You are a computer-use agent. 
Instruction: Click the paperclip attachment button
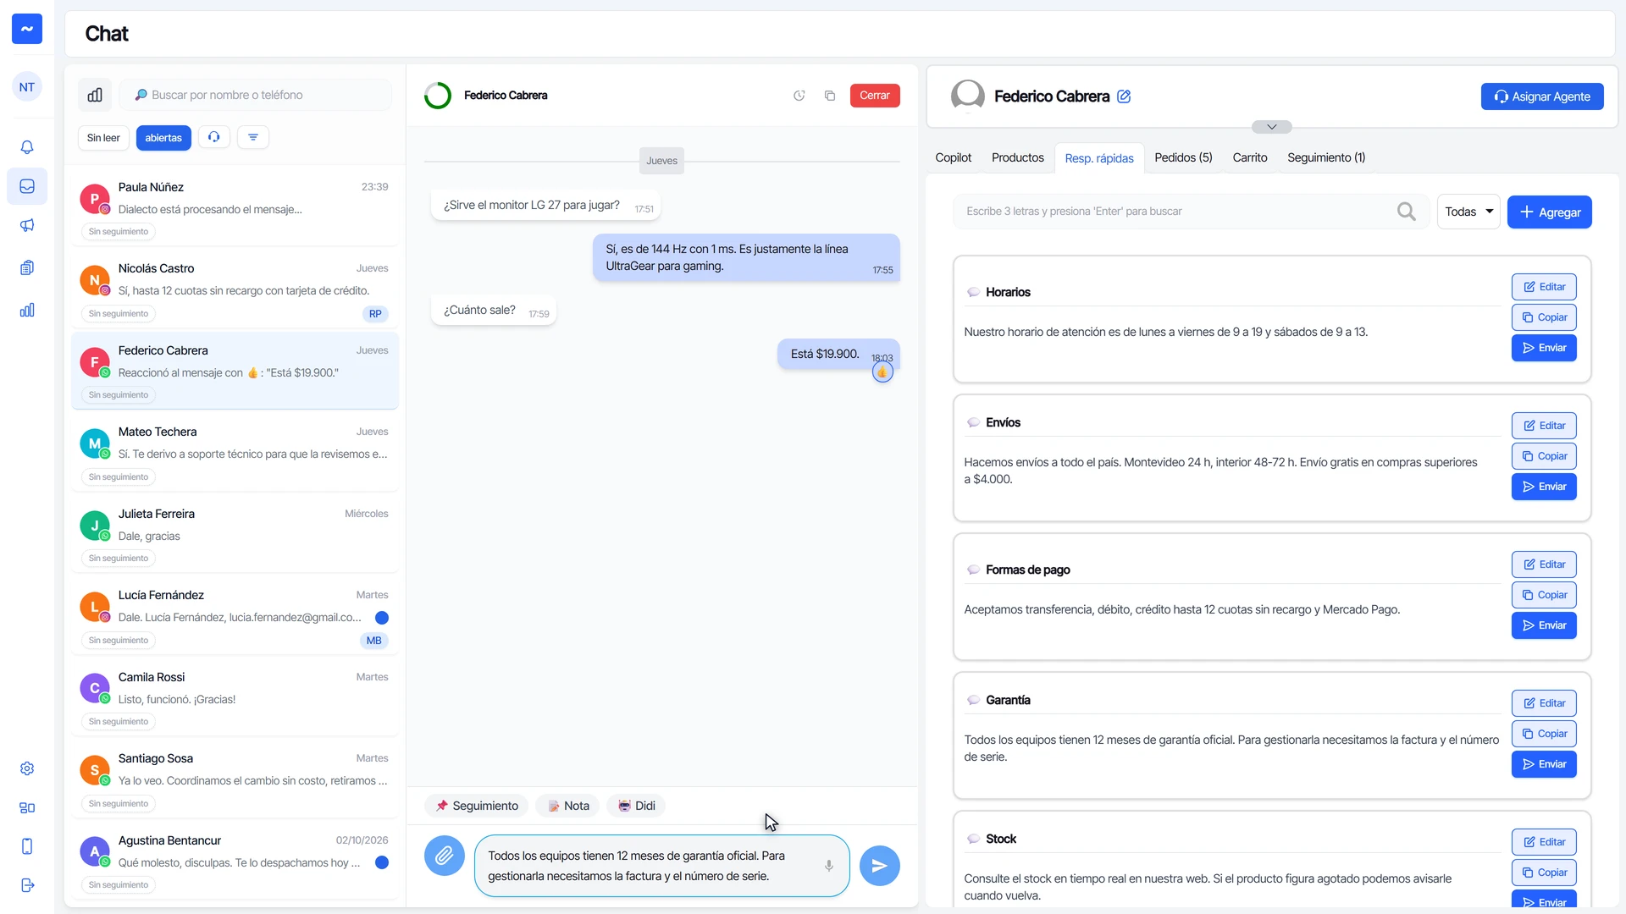[x=444, y=856]
